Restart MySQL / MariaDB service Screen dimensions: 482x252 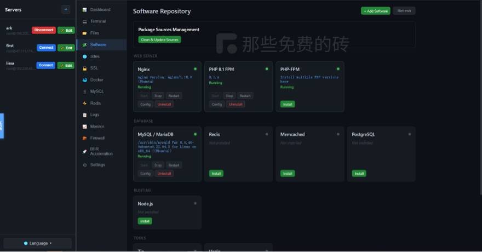pyautogui.click(x=174, y=165)
